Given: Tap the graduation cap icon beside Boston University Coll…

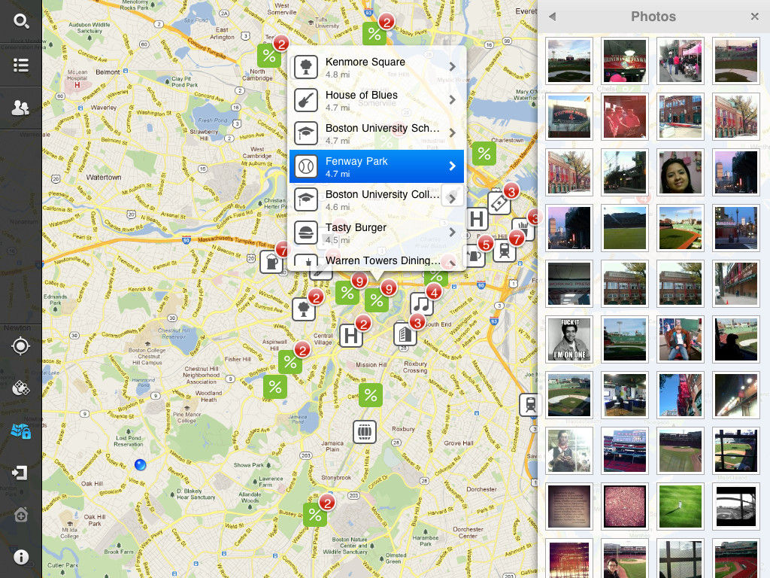Looking at the screenshot, I should [306, 199].
